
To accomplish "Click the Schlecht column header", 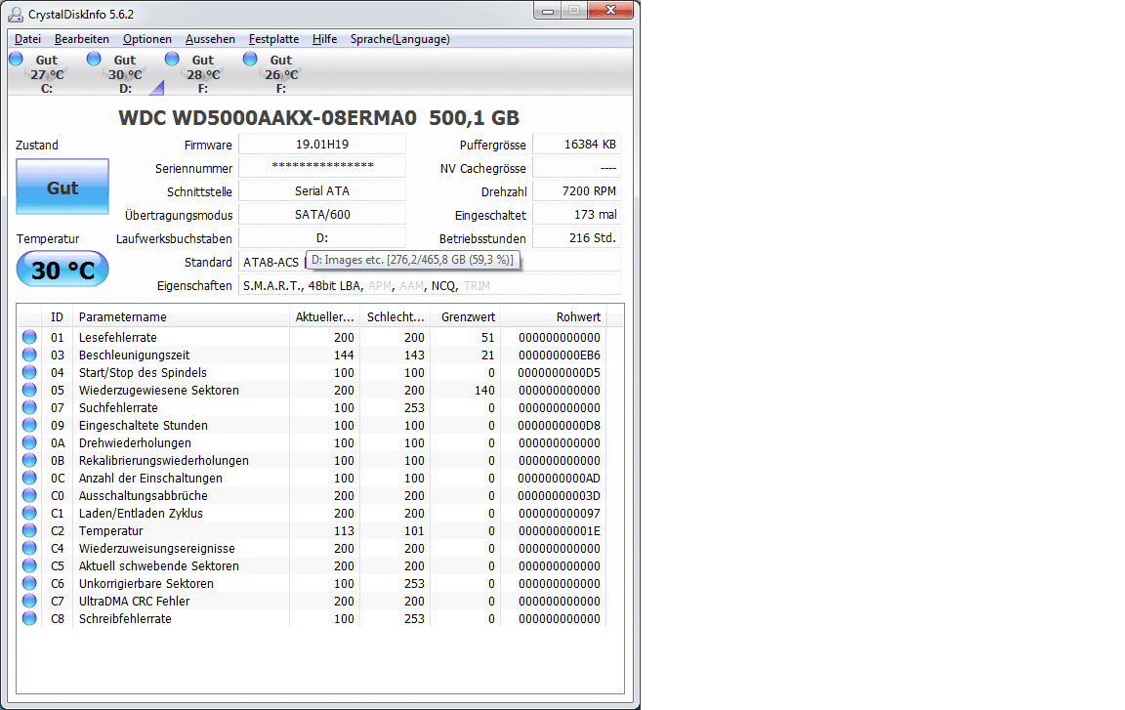I will click(396, 317).
